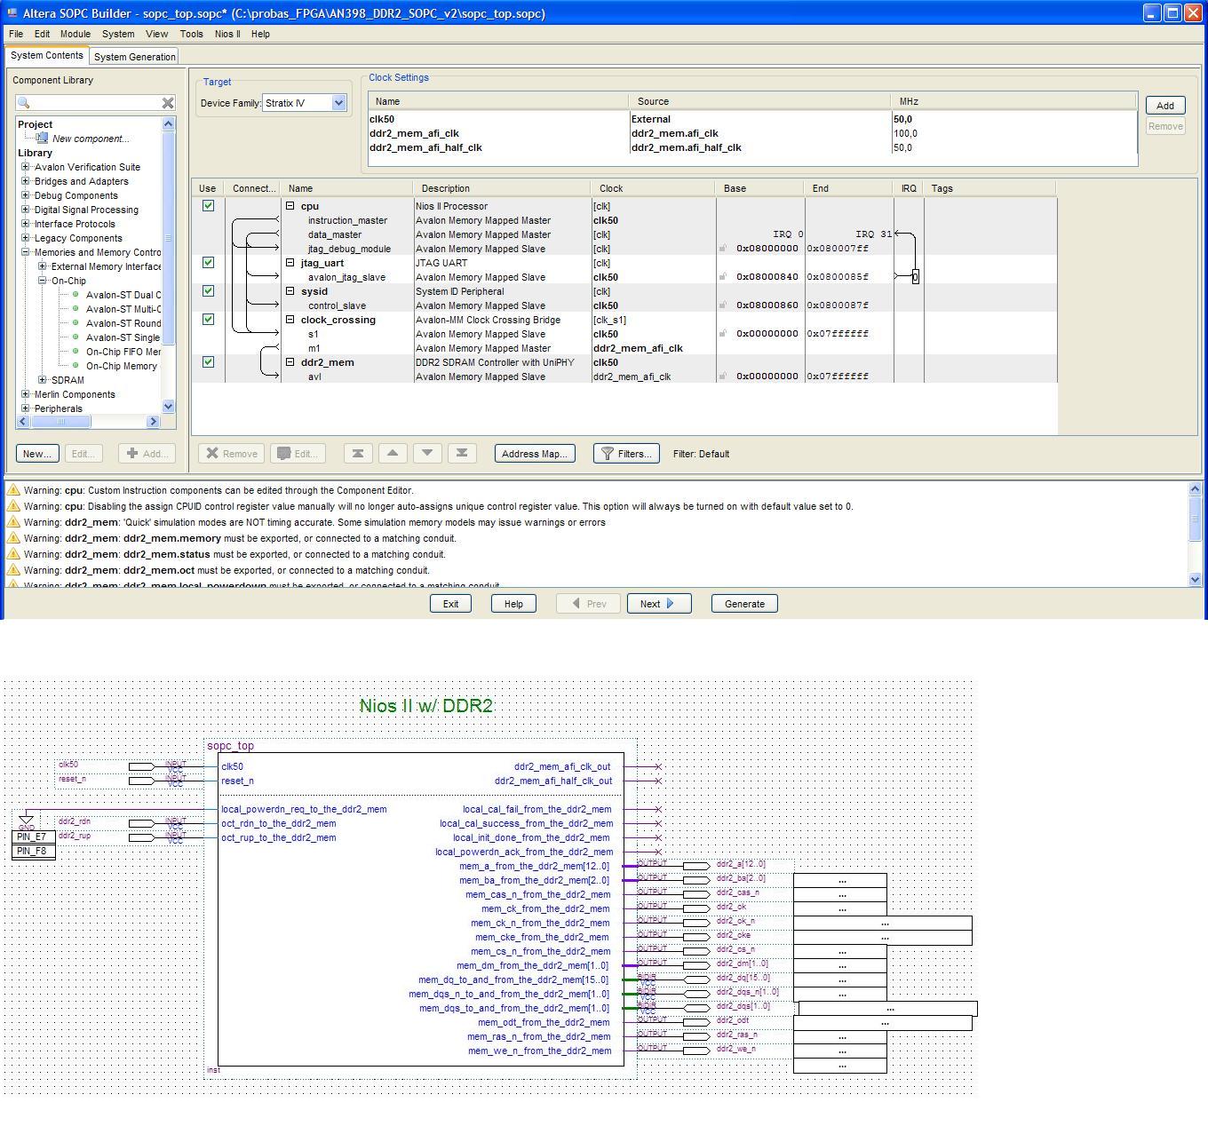1208x1142 pixels.
Task: Click the Next button
Action: [x=658, y=604]
